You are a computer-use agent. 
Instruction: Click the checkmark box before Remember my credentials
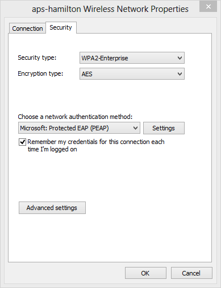[22, 142]
